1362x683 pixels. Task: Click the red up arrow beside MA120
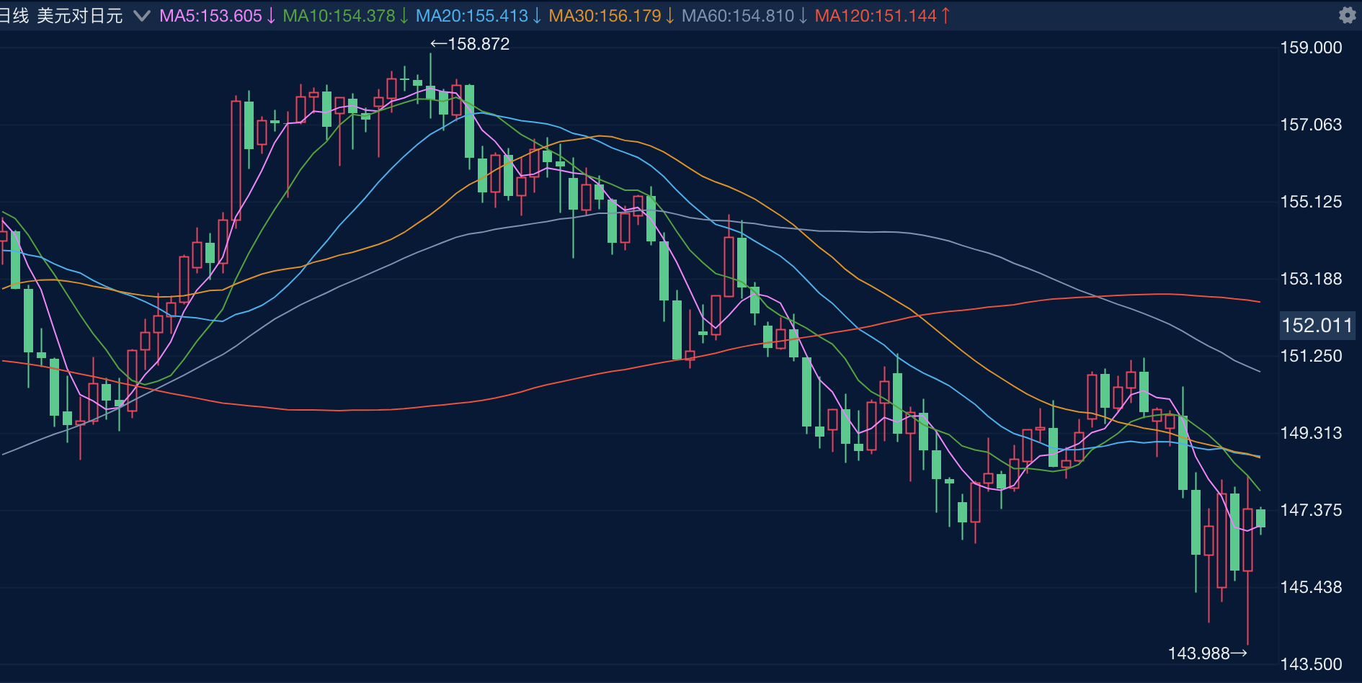point(945,16)
